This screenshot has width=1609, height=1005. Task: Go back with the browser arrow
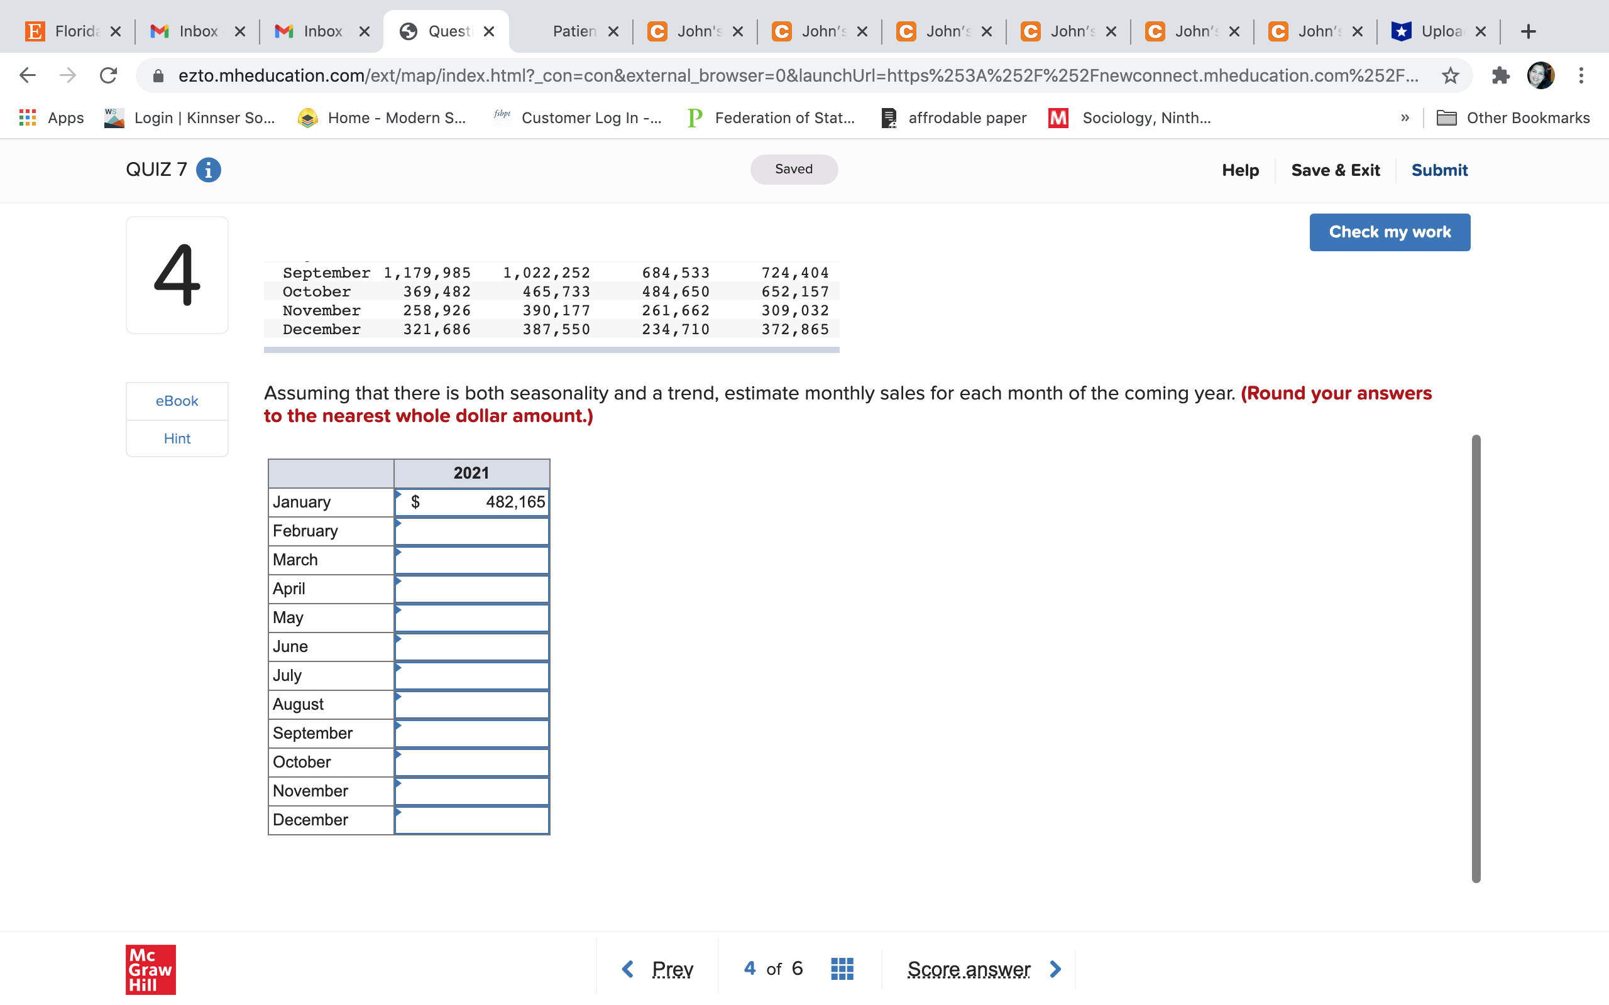point(27,75)
